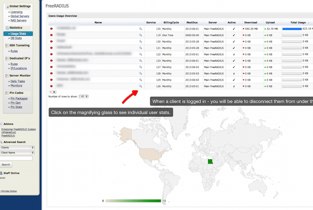Image resolution: width=313 pixels, height=210 pixels.
Task: Click the Global Settings section icon
Action: pyautogui.click(x=7, y=6)
